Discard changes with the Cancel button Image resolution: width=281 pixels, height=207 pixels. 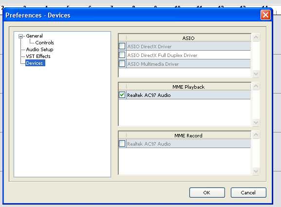248,193
